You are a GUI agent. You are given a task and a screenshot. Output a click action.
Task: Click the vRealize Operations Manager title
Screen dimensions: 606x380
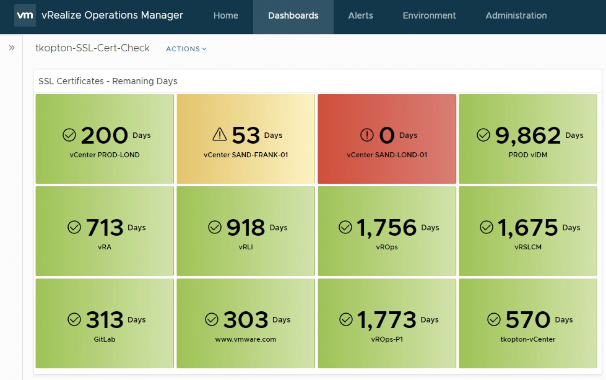(x=112, y=15)
